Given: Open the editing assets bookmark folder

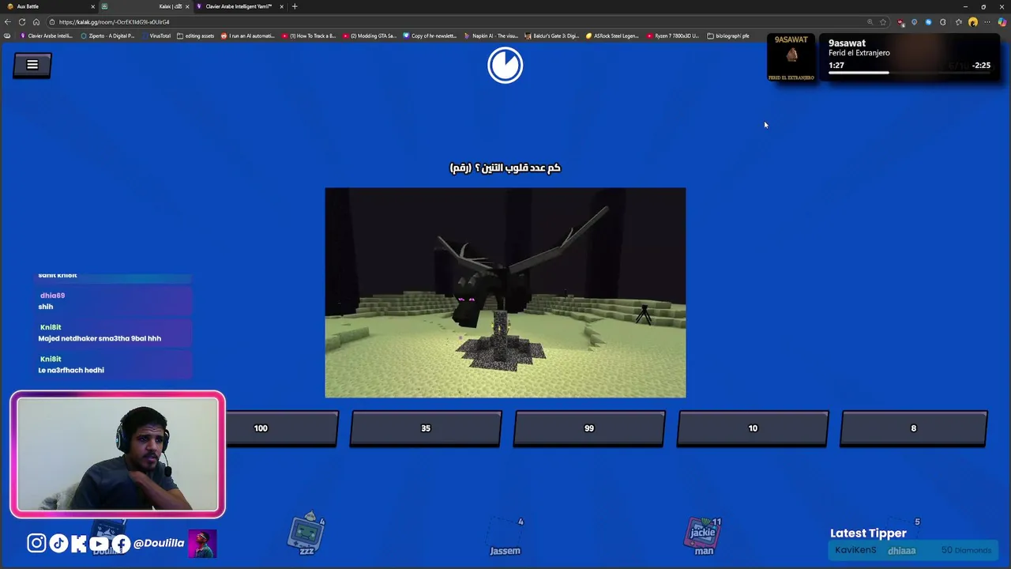Looking at the screenshot, I should pyautogui.click(x=195, y=36).
